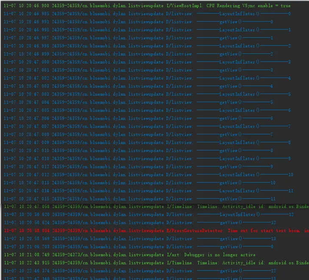The width and height of the screenshot is (309, 280).
Task: Select the 'LayoutInflater()——3' log row
Action: pos(147,62)
